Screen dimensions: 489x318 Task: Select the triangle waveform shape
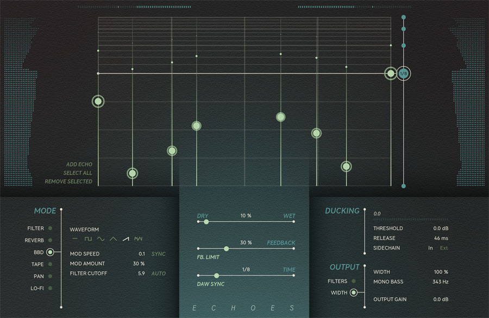(112, 238)
